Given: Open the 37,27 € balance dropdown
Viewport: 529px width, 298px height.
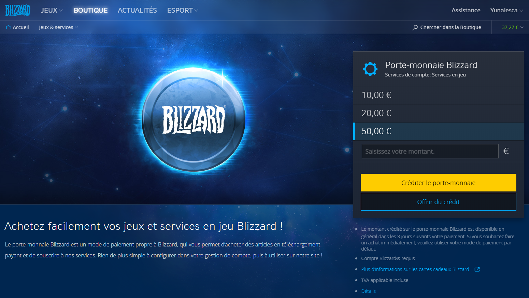Looking at the screenshot, I should point(512,27).
